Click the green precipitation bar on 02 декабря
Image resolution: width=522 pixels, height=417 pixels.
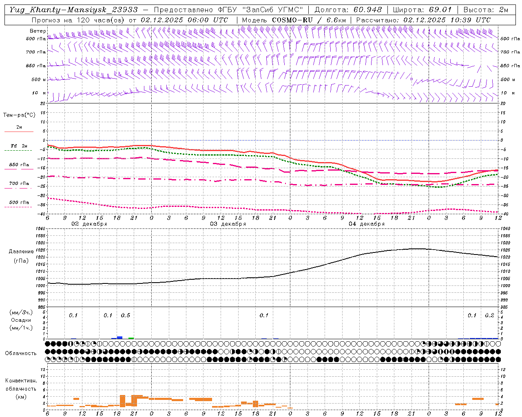pyautogui.click(x=131, y=338)
